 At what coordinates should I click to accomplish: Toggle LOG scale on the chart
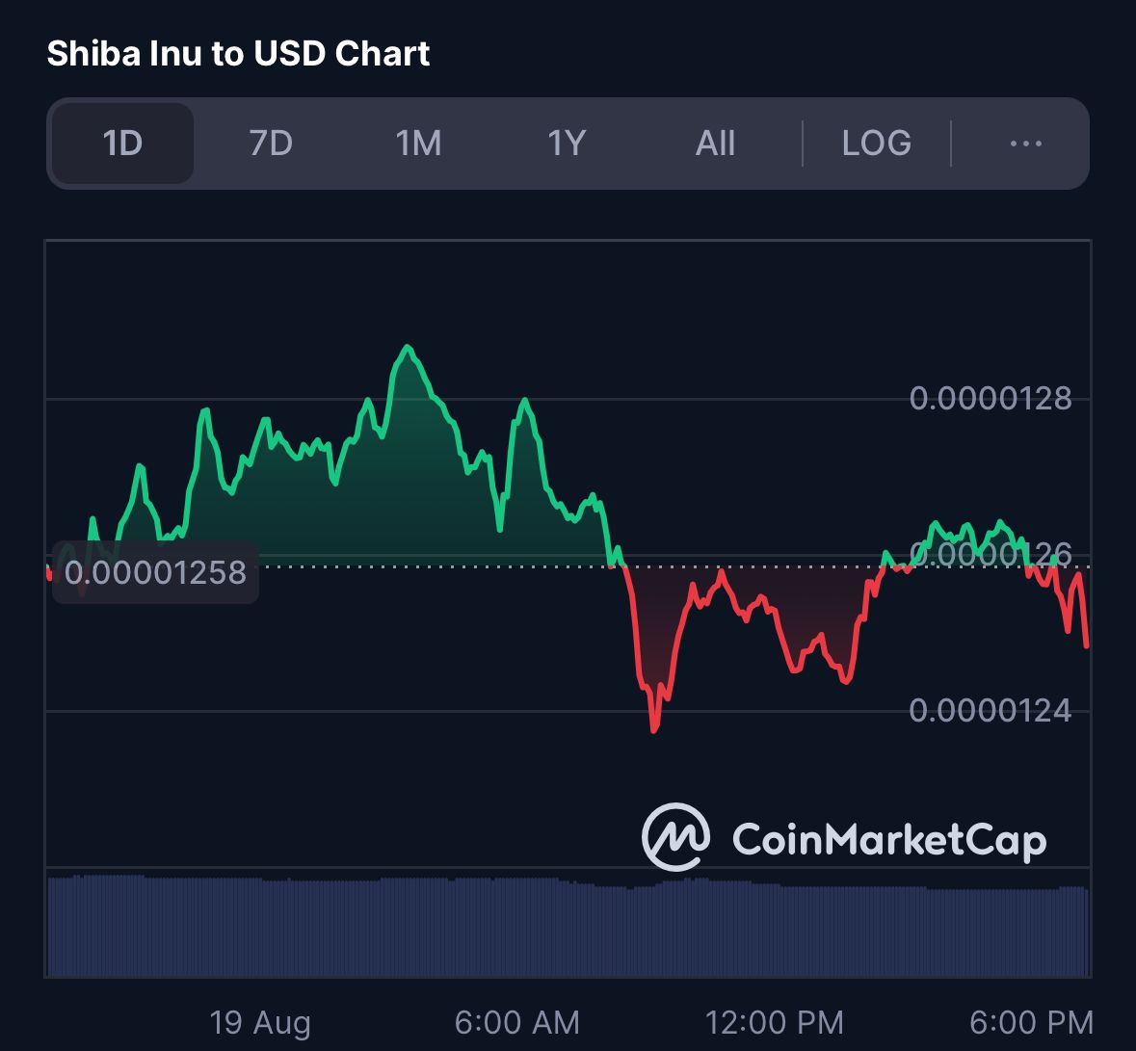(877, 144)
